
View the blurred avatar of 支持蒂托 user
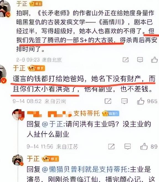coord(18,115)
